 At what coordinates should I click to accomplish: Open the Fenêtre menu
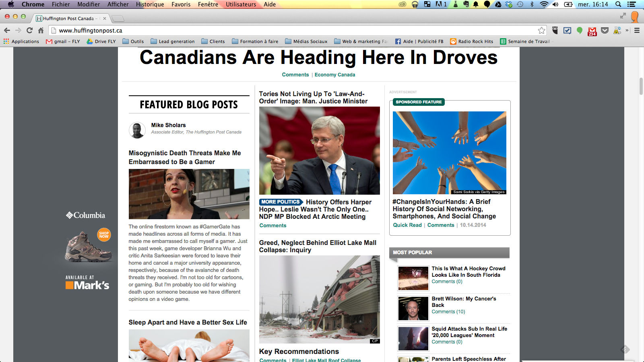(x=208, y=4)
